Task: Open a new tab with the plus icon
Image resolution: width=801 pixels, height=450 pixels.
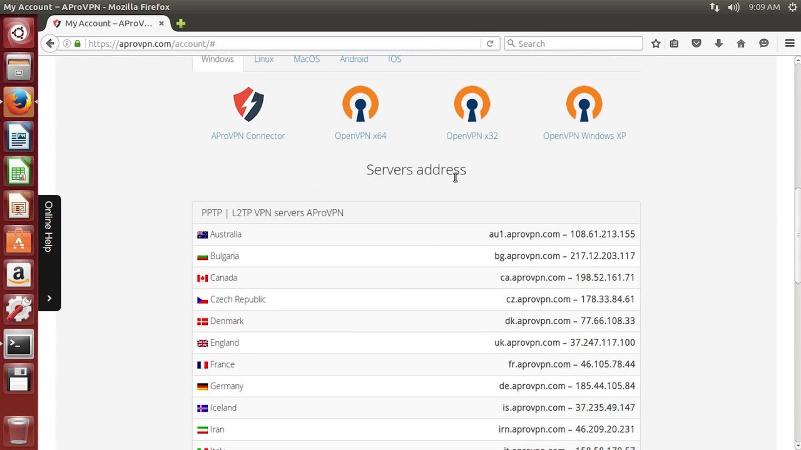Action: tap(181, 24)
